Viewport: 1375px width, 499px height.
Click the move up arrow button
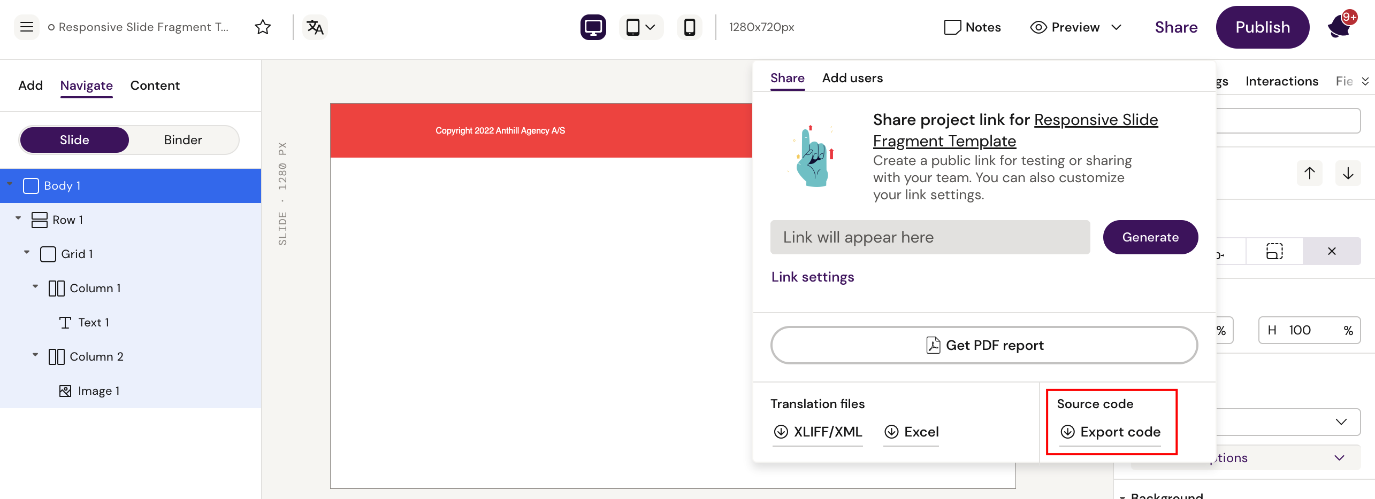[x=1309, y=173]
